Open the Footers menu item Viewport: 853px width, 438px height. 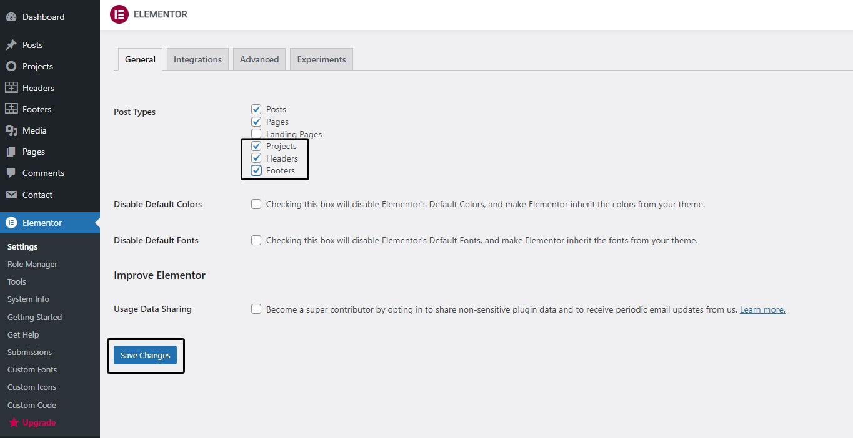point(50,109)
